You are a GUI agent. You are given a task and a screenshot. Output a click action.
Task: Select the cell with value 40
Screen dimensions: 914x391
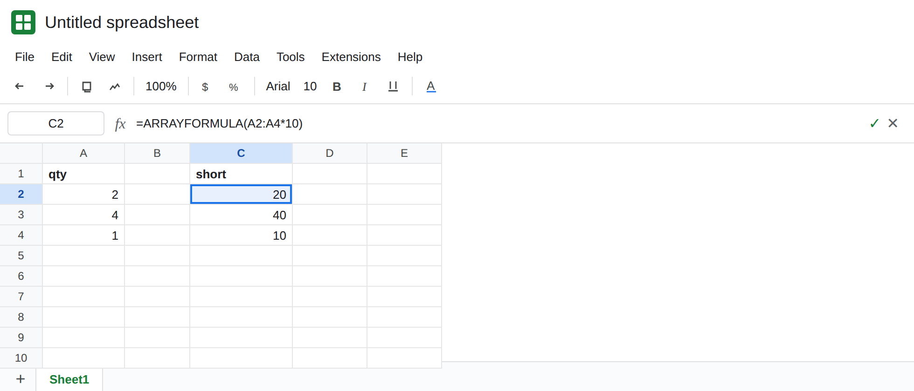[x=241, y=215]
